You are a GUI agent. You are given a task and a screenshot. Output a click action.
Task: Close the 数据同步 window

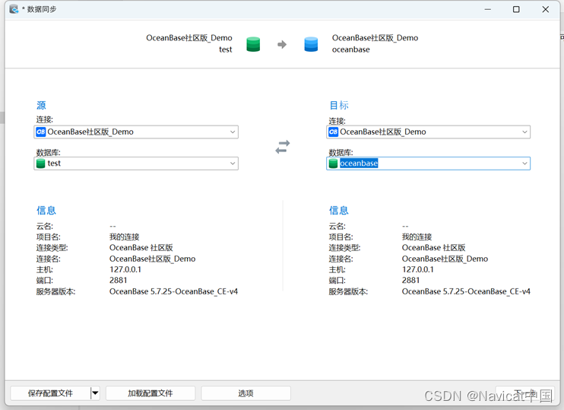point(545,9)
